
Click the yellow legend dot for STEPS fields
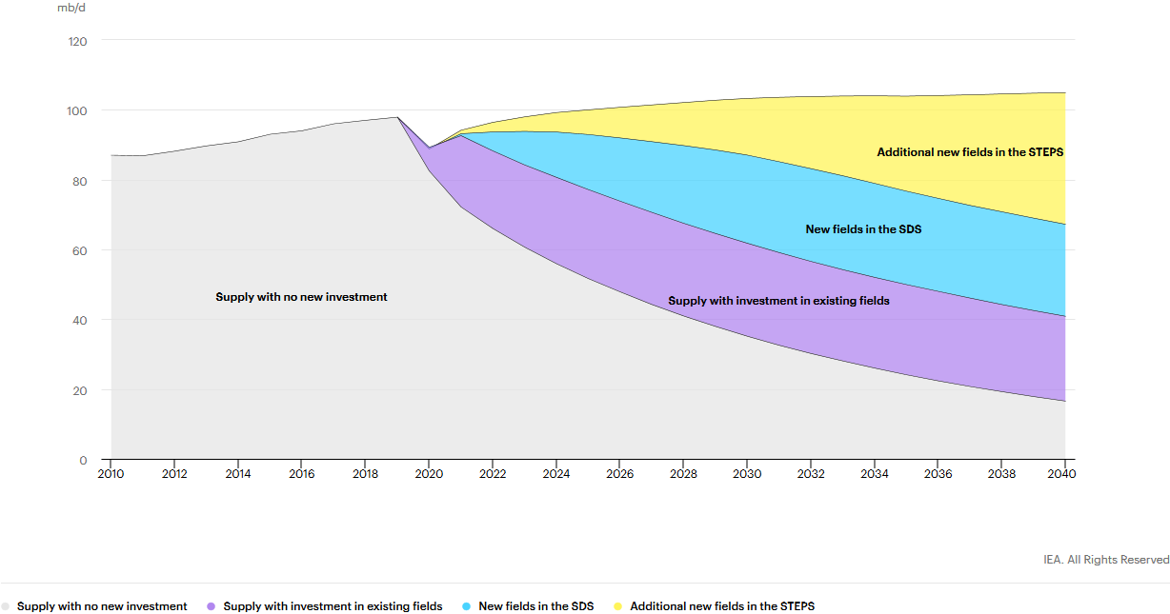pyautogui.click(x=617, y=606)
